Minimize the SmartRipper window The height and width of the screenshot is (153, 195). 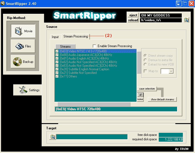coord(179,3)
